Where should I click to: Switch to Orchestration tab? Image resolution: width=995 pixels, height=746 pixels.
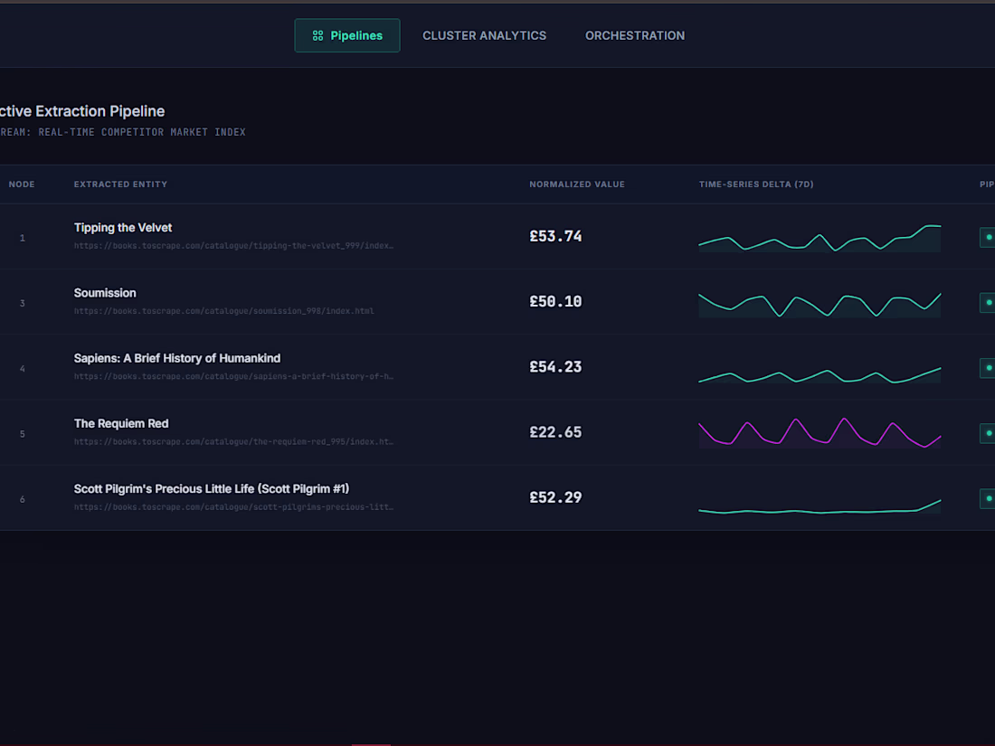pyautogui.click(x=635, y=35)
